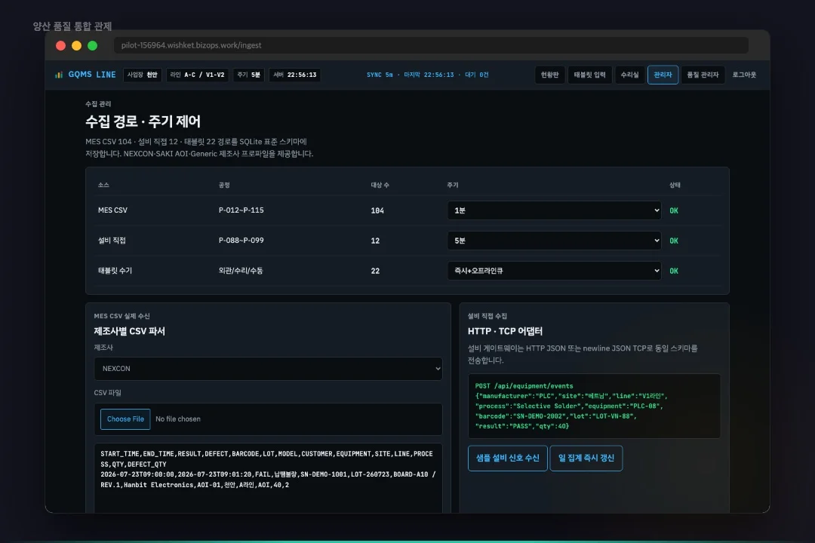This screenshot has width=815, height=543.
Task: Select the 관리자 nav tab
Action: (x=663, y=75)
